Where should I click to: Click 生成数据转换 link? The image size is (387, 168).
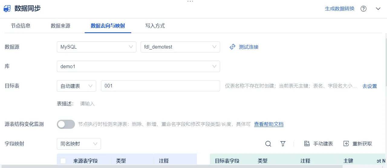tap(340, 8)
